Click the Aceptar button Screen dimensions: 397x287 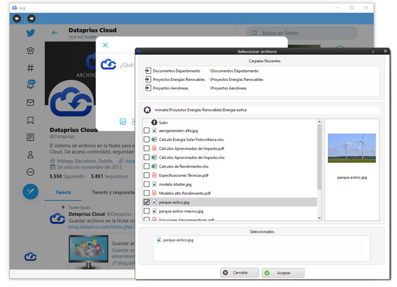tap(283, 273)
